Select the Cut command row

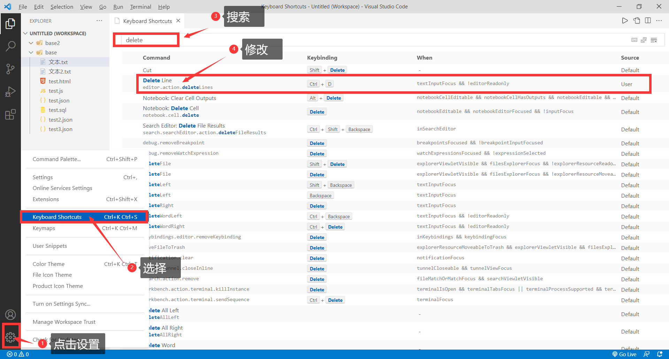[x=395, y=70]
